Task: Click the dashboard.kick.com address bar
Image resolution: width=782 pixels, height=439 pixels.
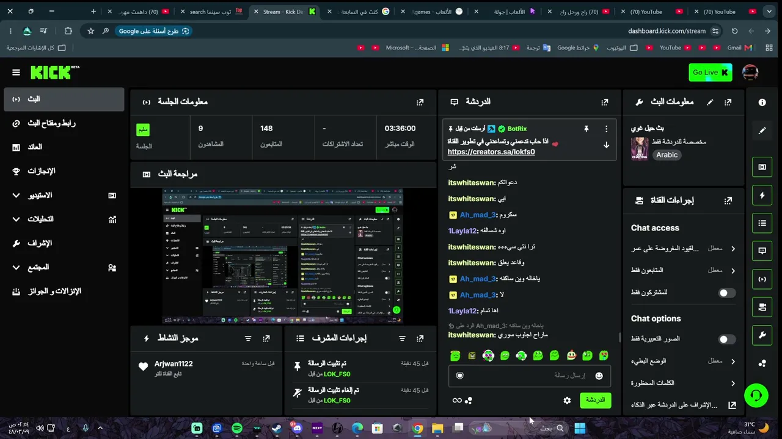Action: pos(667,31)
